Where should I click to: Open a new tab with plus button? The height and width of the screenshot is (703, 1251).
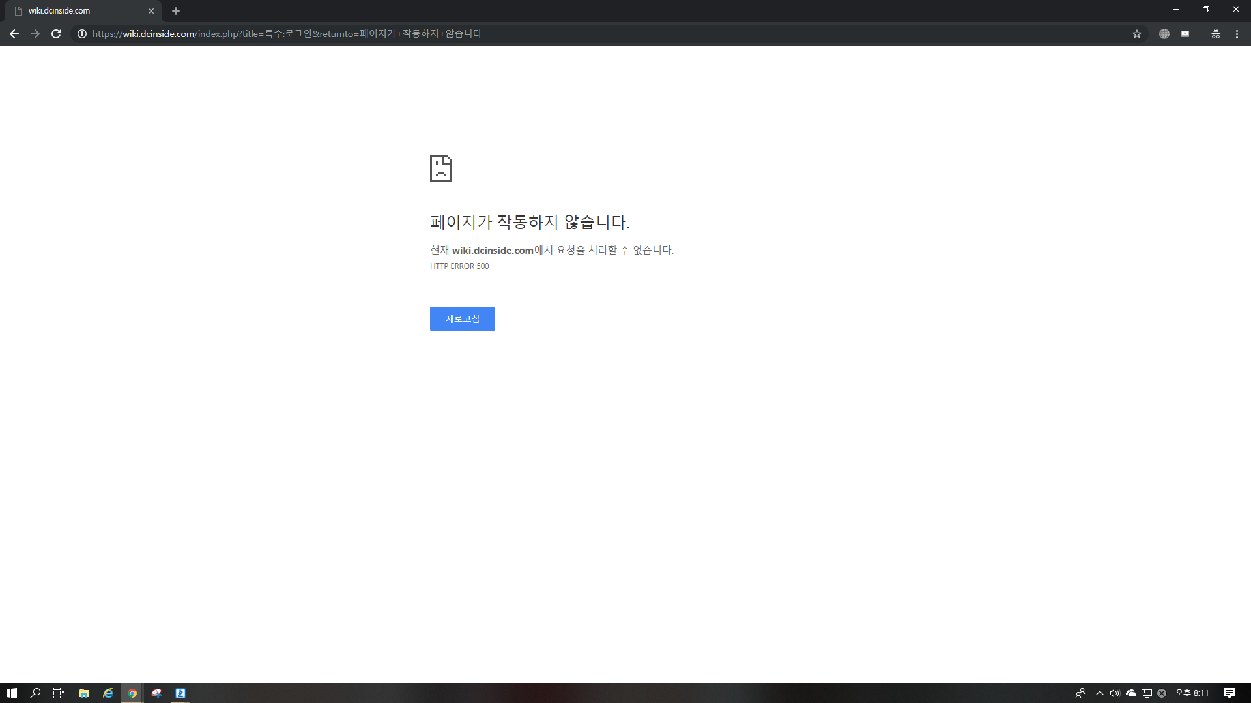pyautogui.click(x=176, y=11)
